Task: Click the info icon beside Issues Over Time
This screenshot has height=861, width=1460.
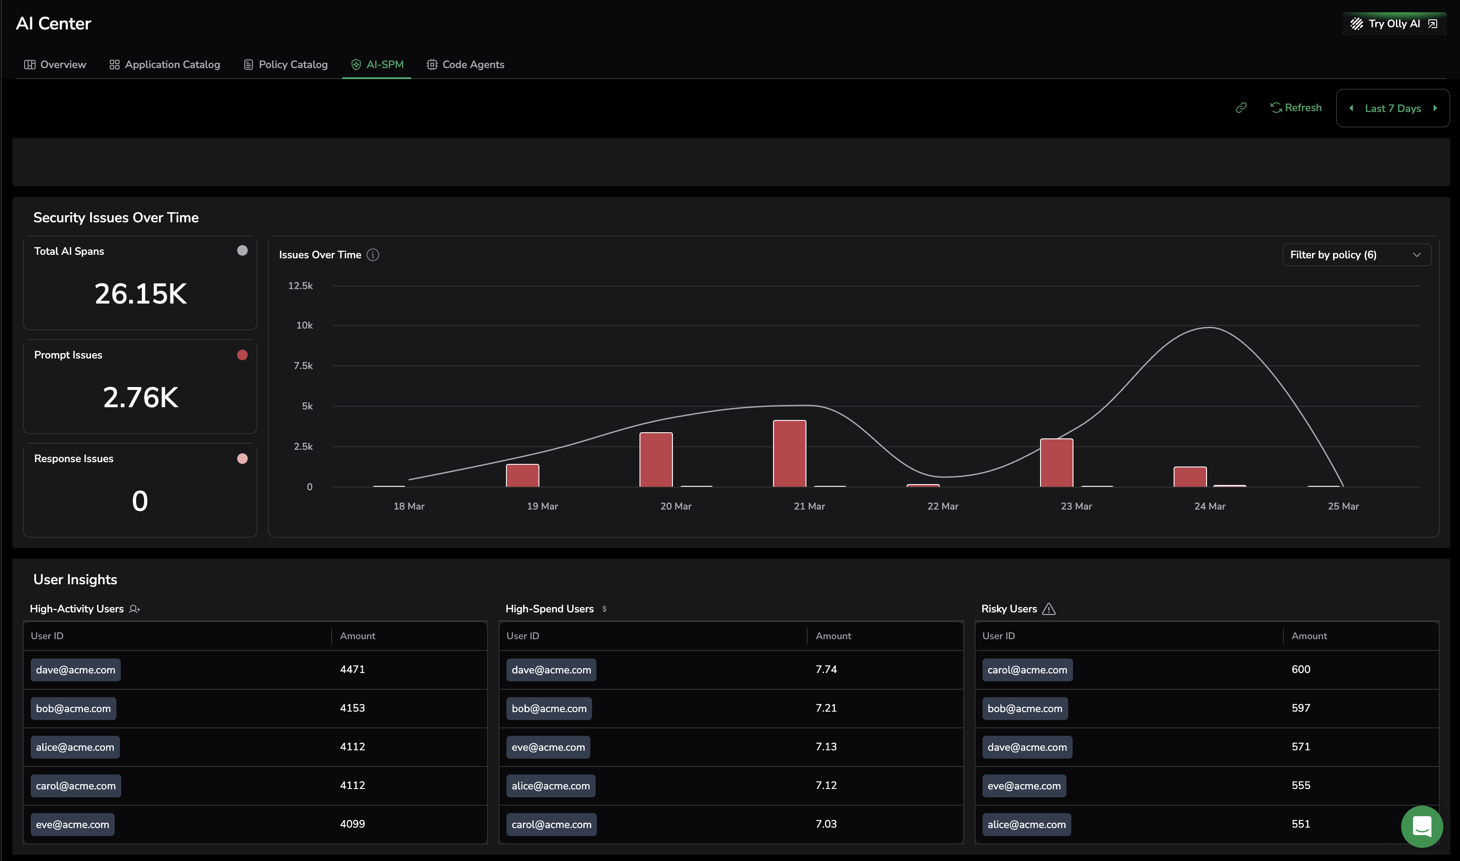Action: click(x=373, y=255)
